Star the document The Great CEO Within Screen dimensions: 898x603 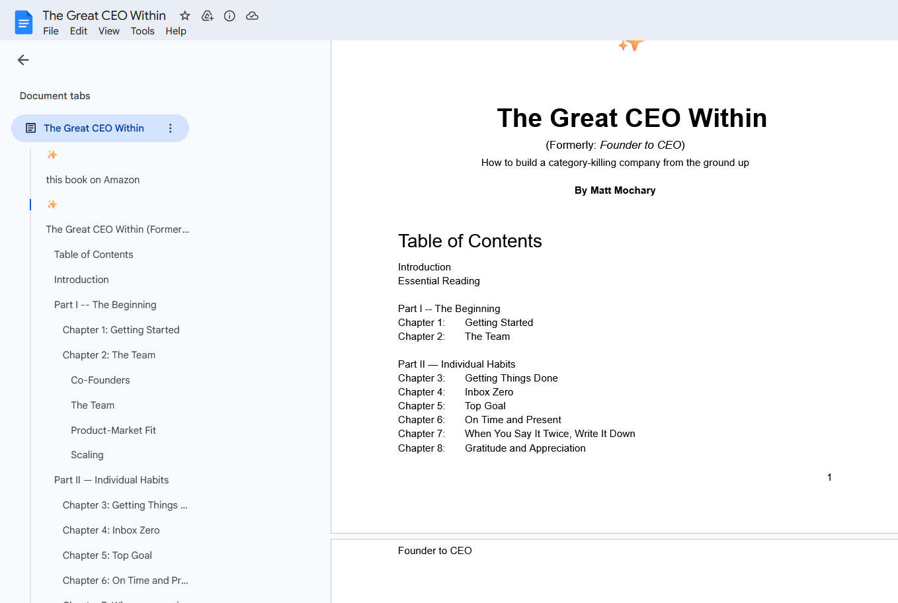185,16
